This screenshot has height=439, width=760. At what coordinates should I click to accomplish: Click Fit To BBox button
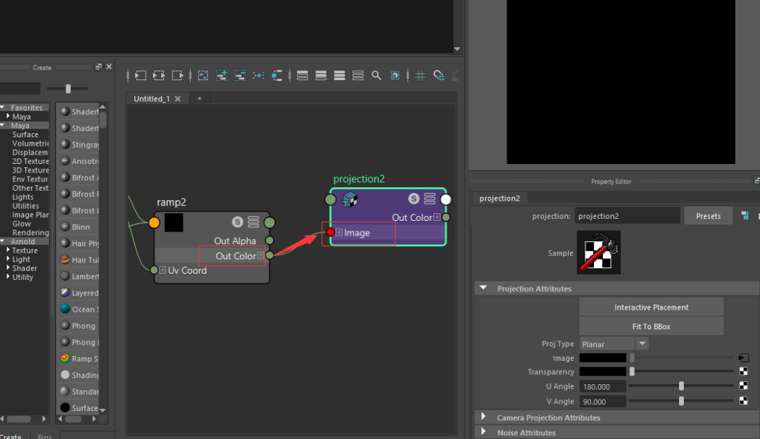(x=652, y=326)
